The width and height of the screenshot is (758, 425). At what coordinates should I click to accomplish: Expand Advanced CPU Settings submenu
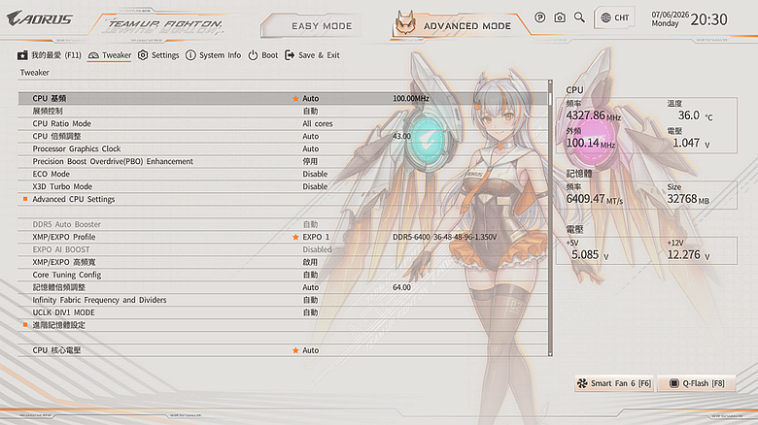(x=74, y=199)
